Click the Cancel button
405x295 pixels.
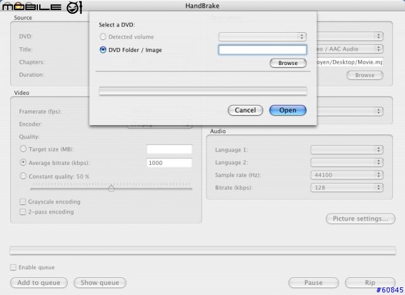tap(246, 110)
